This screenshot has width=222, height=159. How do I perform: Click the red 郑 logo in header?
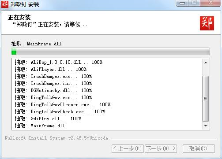coord(207,23)
